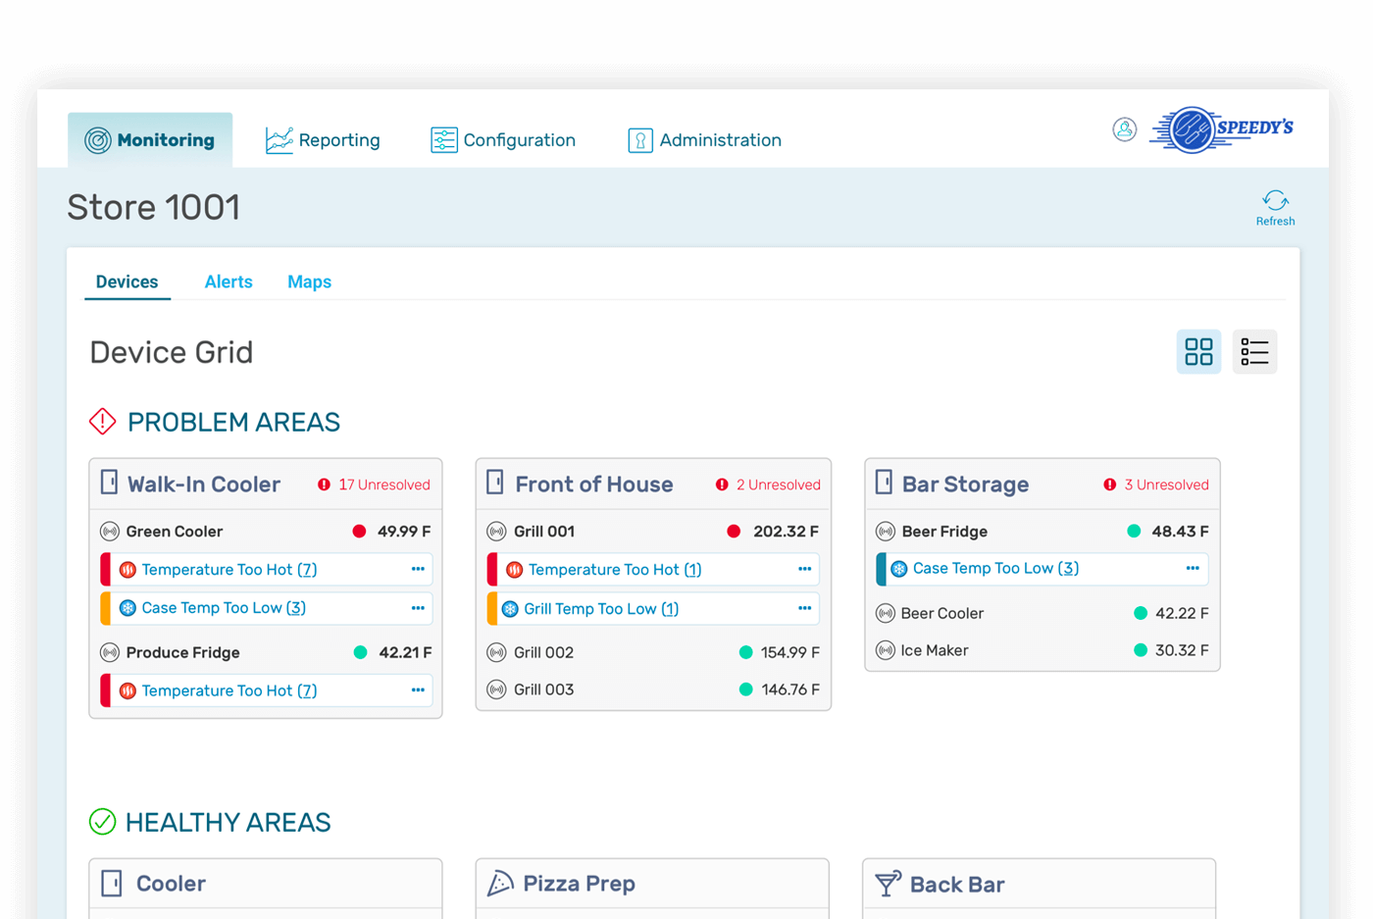Open Grill 001 Temperature Too Hot alert
Image resolution: width=1373 pixels, height=919 pixels.
pos(615,570)
